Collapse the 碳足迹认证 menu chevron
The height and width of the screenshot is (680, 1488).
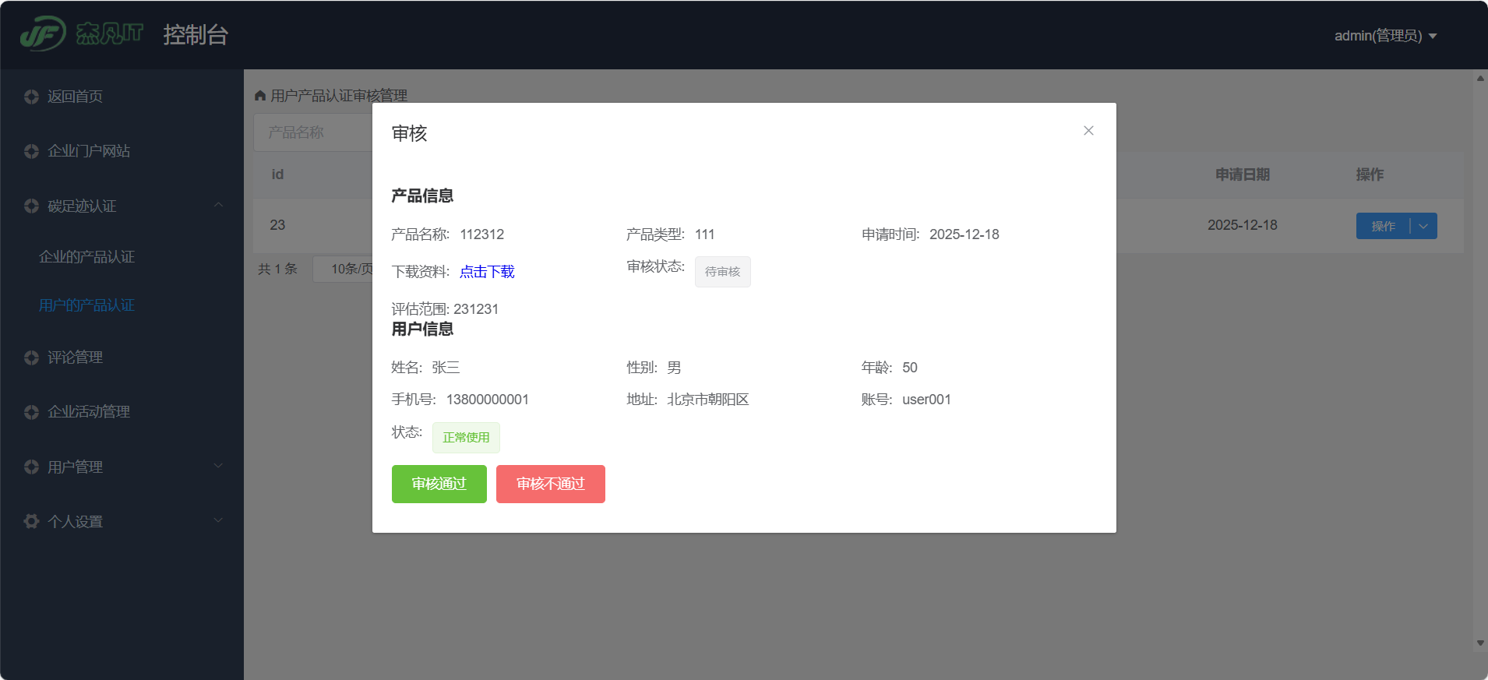point(218,205)
